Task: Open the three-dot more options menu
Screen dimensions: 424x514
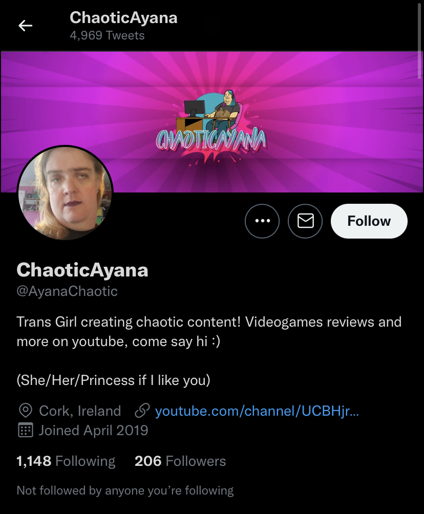Action: 262,221
